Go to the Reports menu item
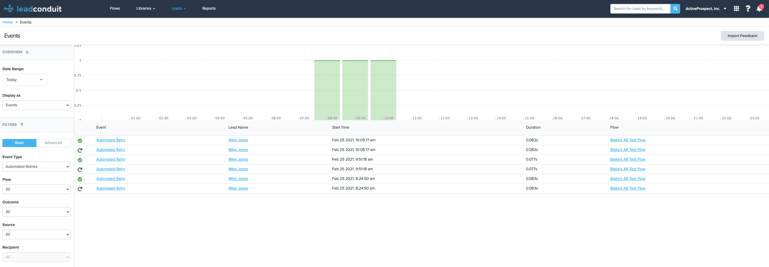 [x=209, y=8]
